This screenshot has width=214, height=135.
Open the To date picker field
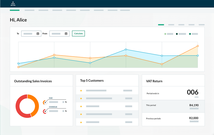28,34
